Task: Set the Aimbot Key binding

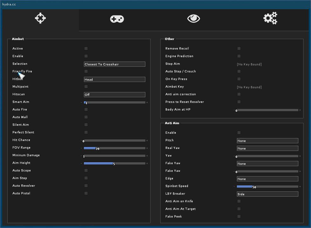Action: 249,87
